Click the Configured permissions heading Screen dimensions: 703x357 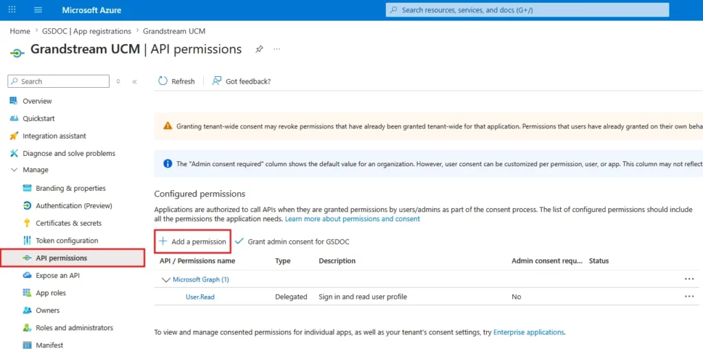click(x=200, y=194)
